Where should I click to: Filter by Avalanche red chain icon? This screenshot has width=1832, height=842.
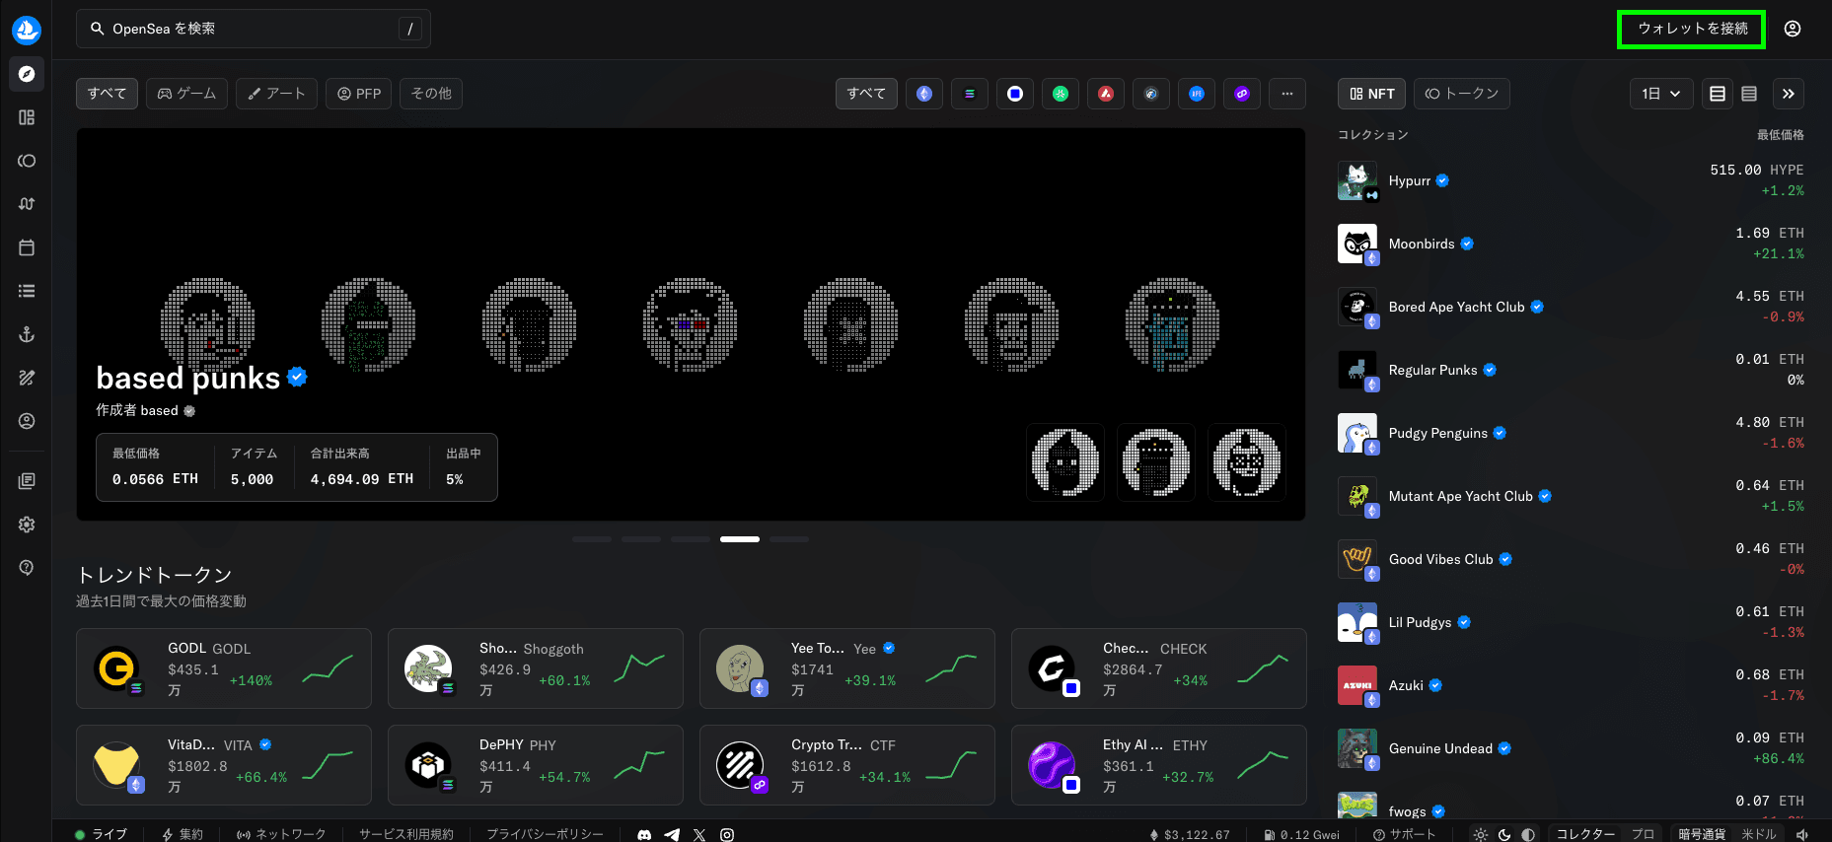(1106, 94)
